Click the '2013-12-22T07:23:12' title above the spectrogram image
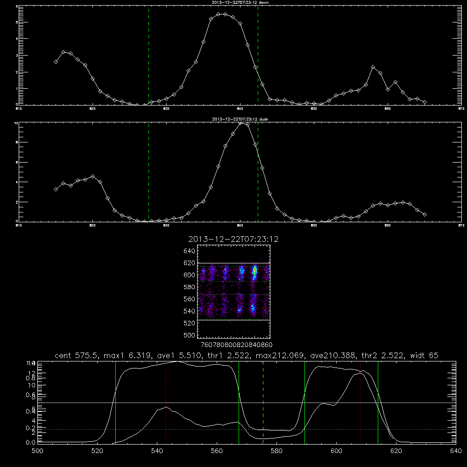The height and width of the screenshot is (467, 467). (x=233, y=239)
